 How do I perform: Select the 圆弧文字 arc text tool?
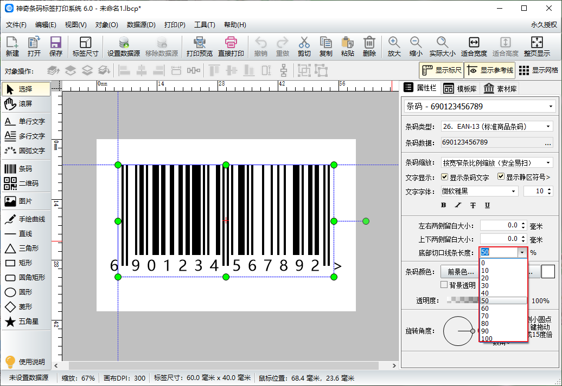pos(26,151)
